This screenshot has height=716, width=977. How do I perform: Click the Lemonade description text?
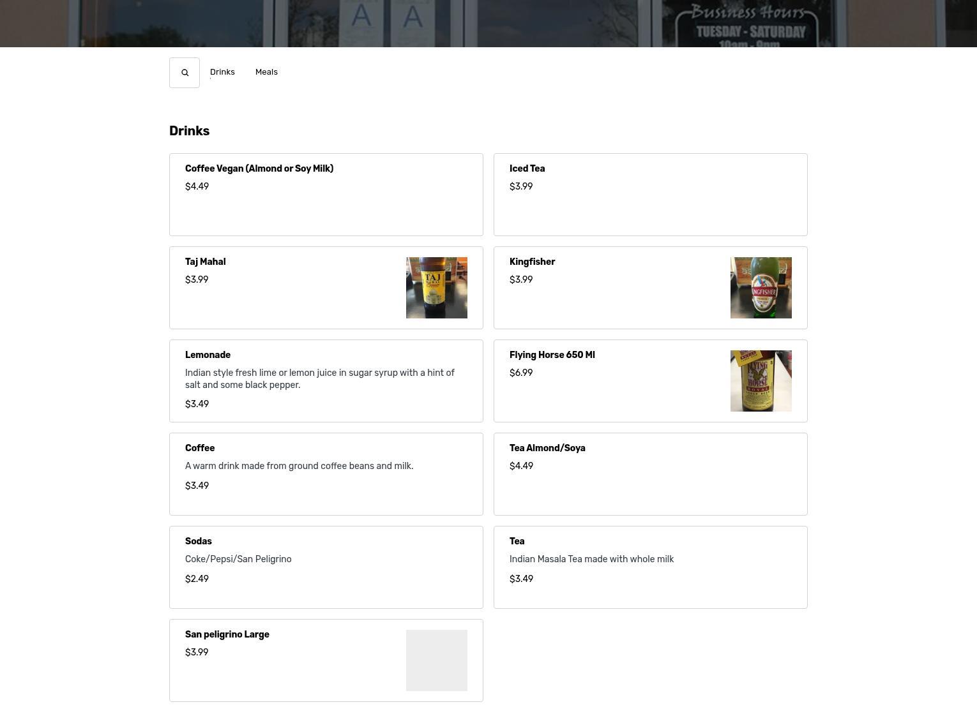(x=319, y=379)
